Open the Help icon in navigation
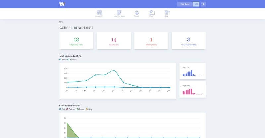The image size is (265, 138). [167, 12]
